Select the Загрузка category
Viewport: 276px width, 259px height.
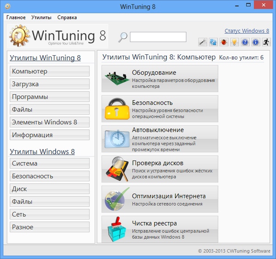click(50, 84)
